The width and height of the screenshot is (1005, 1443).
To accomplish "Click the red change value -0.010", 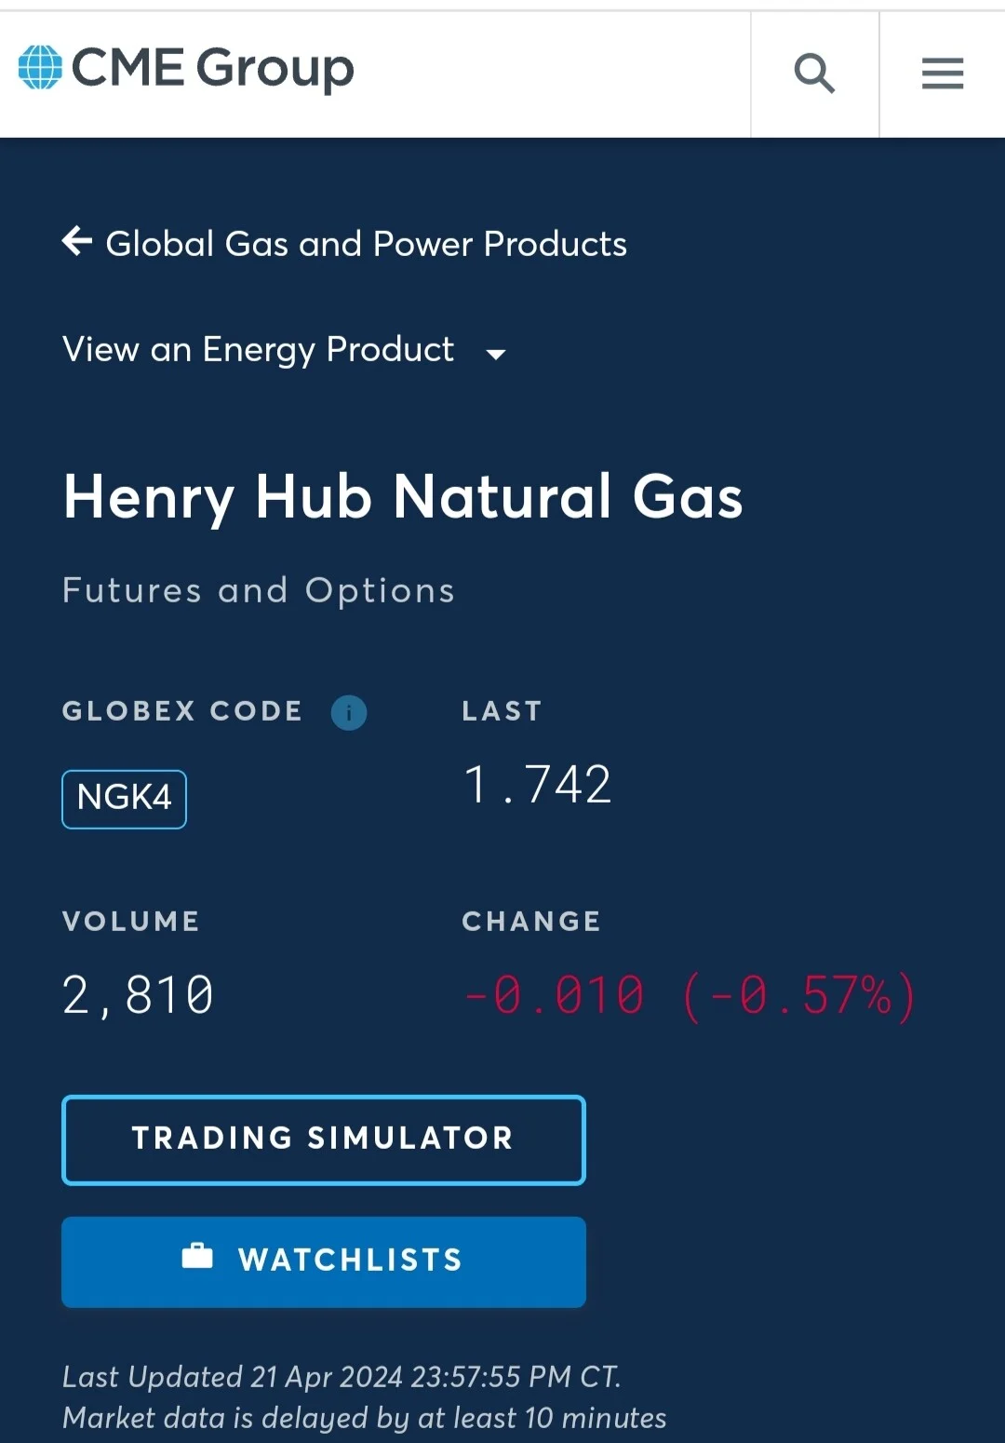I will (x=554, y=995).
